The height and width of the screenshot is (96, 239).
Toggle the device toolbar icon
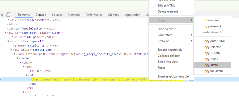8,14
